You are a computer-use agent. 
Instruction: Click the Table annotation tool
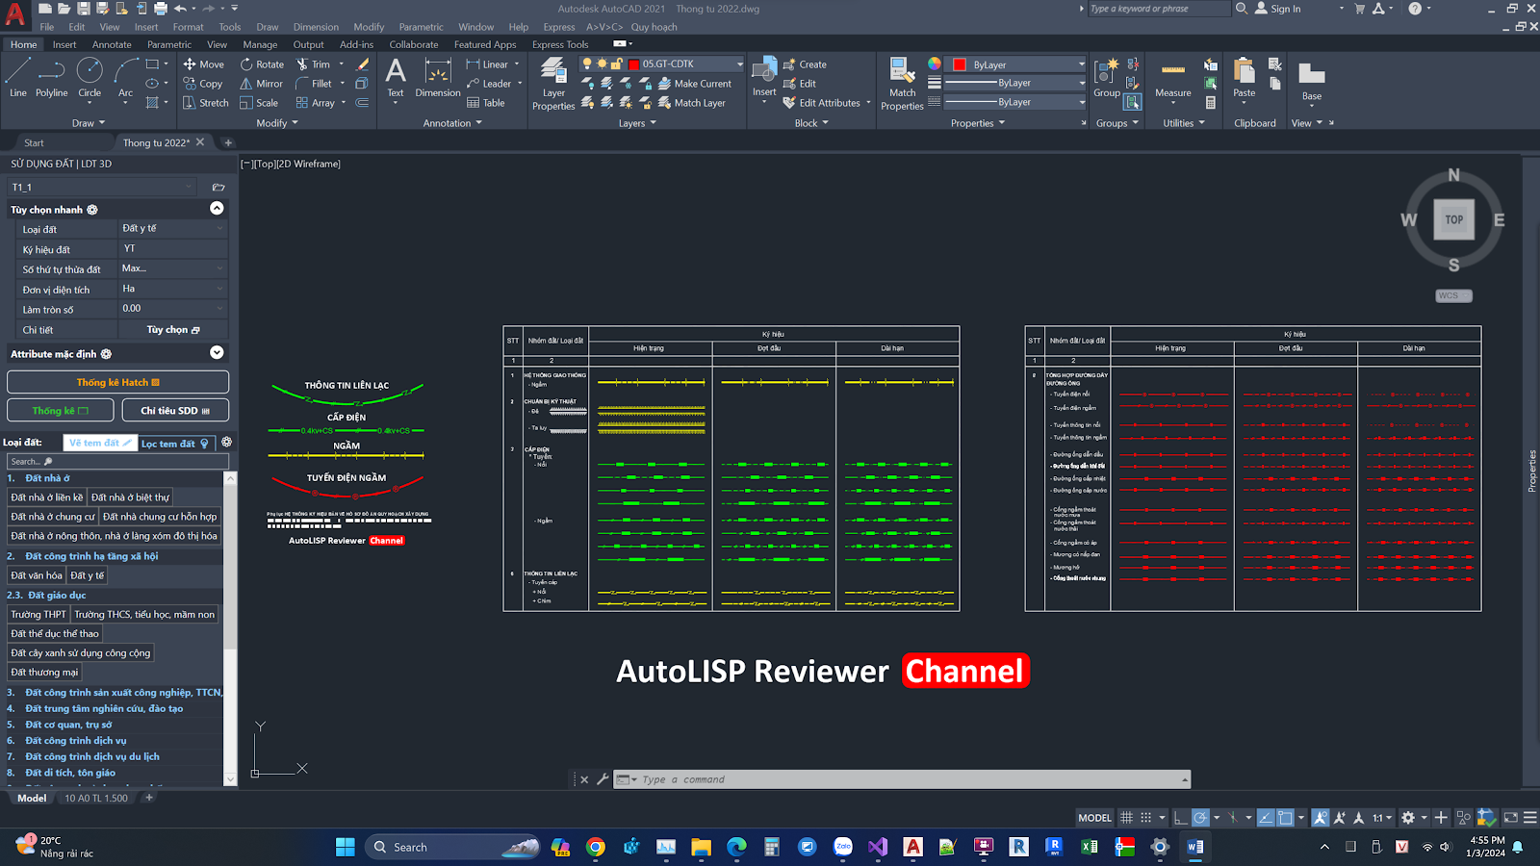(486, 103)
